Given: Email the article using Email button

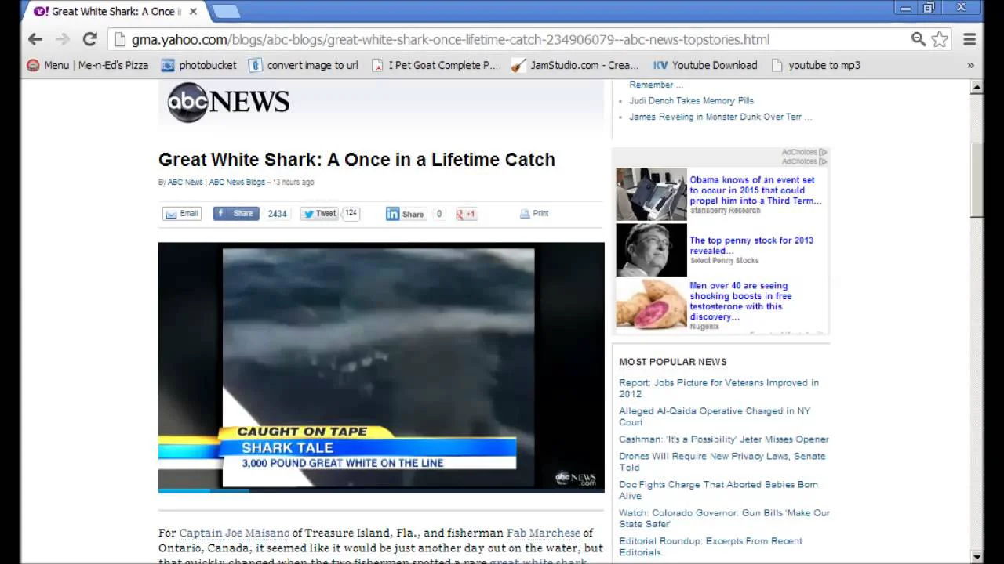Looking at the screenshot, I should pyautogui.click(x=182, y=214).
